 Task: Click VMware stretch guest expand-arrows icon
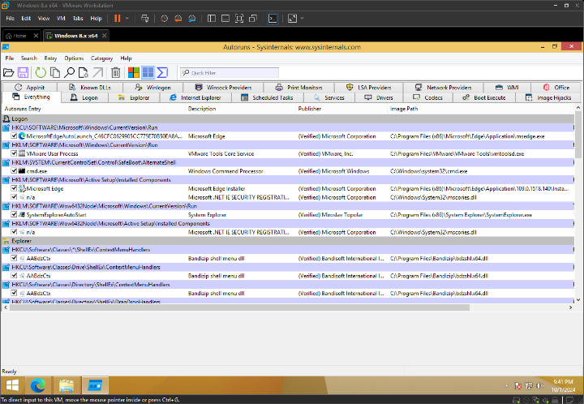click(292, 18)
